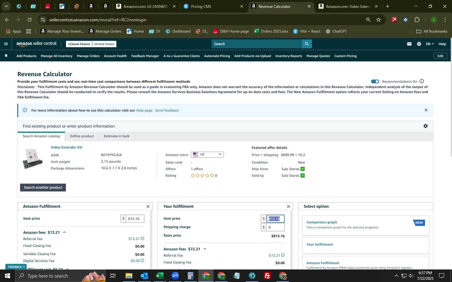
Task: Open Orders 2025.xlsx bookmark
Action: coord(271,31)
